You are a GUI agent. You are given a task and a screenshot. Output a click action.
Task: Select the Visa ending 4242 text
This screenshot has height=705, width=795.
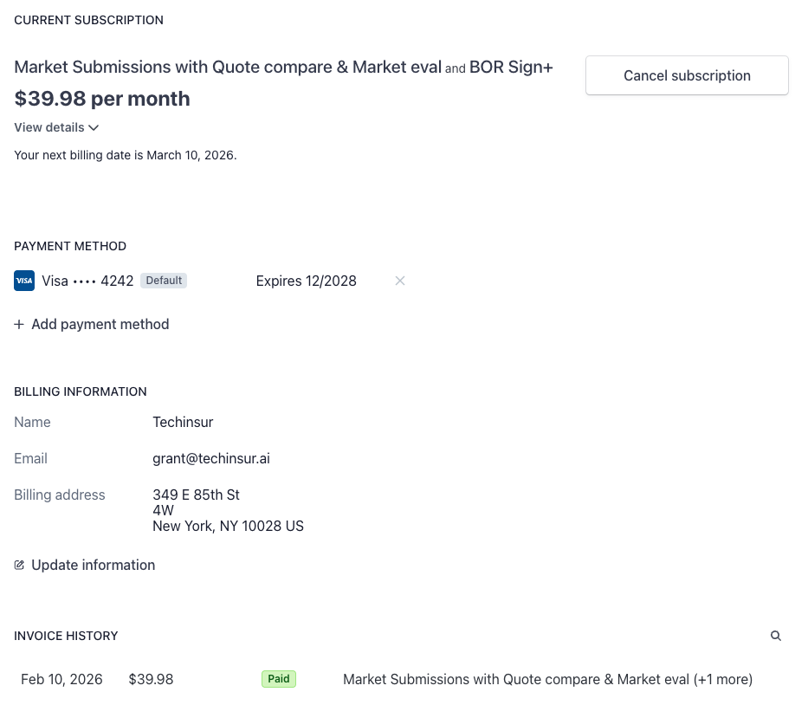coord(87,281)
